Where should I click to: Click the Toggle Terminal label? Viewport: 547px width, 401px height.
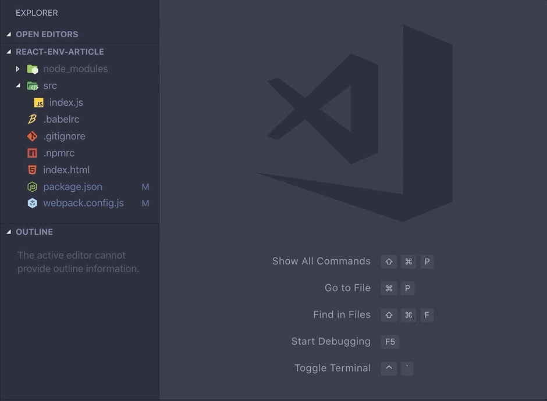point(332,368)
